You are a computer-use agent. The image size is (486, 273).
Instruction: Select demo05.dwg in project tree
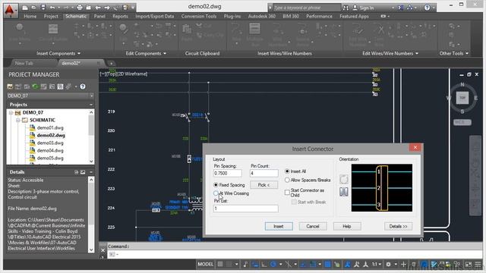pos(50,158)
